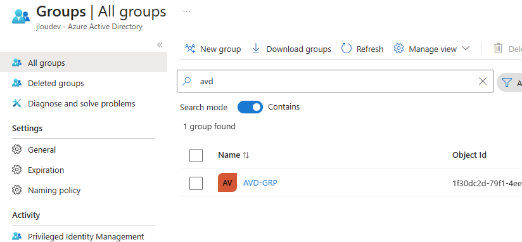The height and width of the screenshot is (242, 522).
Task: Open the AVD-GRP group link
Action: click(x=260, y=182)
